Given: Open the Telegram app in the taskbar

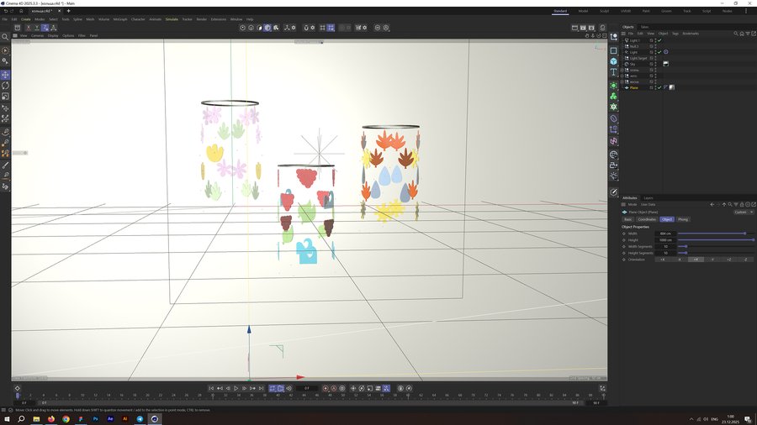Looking at the screenshot, I should pos(140,418).
